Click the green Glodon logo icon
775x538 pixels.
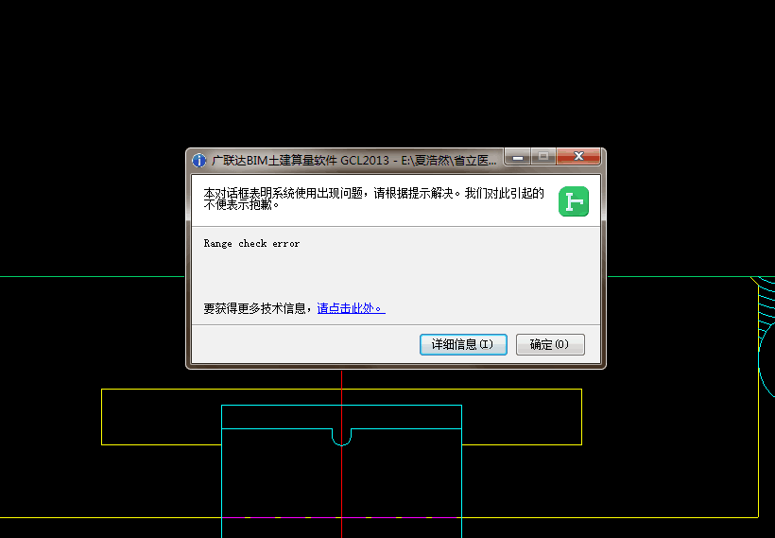[x=574, y=201]
